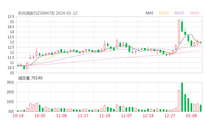Click the 0万 volume axis label

point(11,111)
